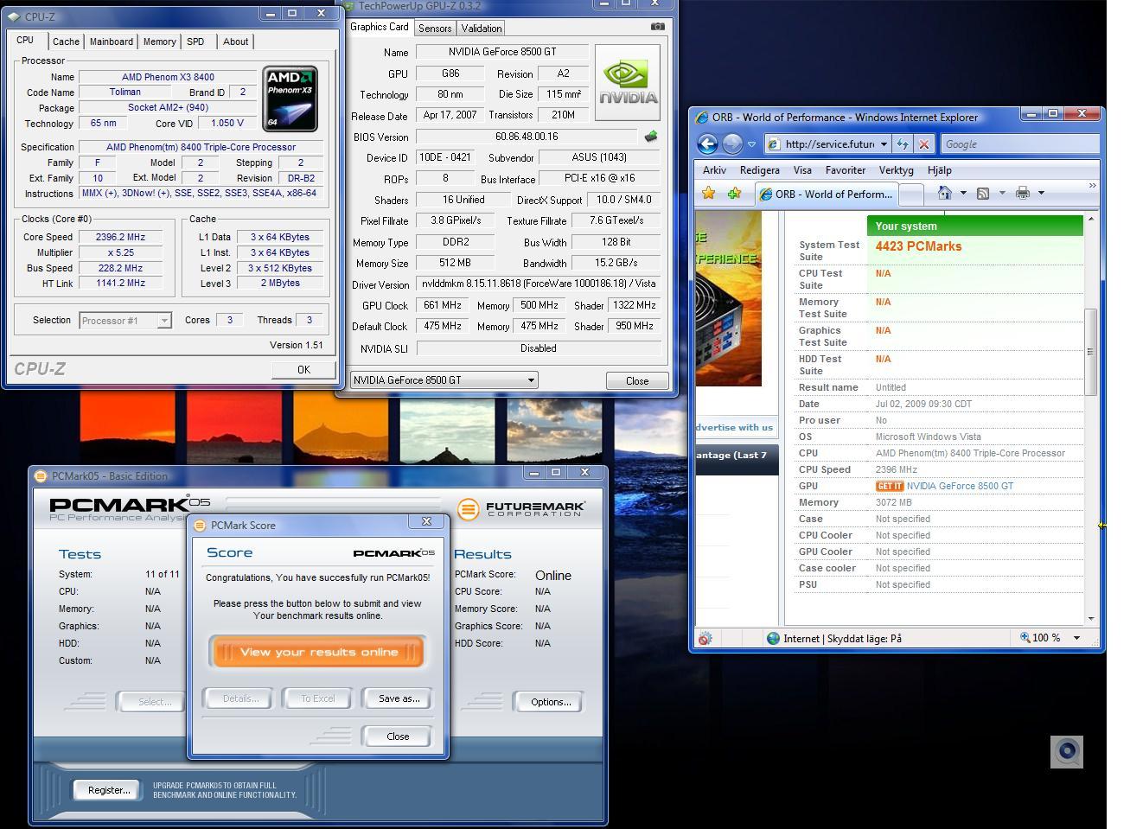Click the '4423 PCMarks' score text
Viewport: 1130px width, 829px height.
918,246
